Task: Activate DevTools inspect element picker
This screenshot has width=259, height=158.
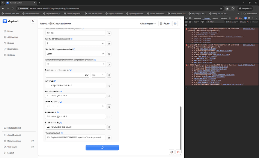Action: [187, 18]
